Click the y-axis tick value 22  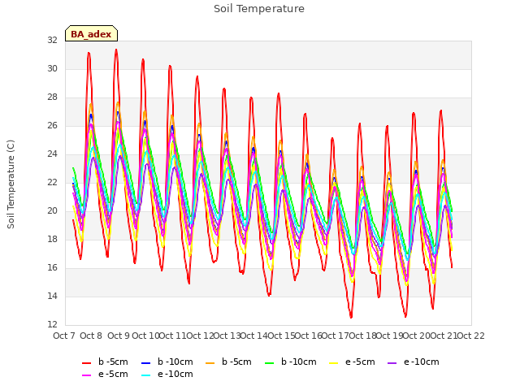point(52,182)
